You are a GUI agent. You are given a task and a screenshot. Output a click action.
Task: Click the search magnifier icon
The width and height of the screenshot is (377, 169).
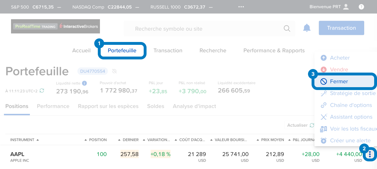(x=287, y=28)
